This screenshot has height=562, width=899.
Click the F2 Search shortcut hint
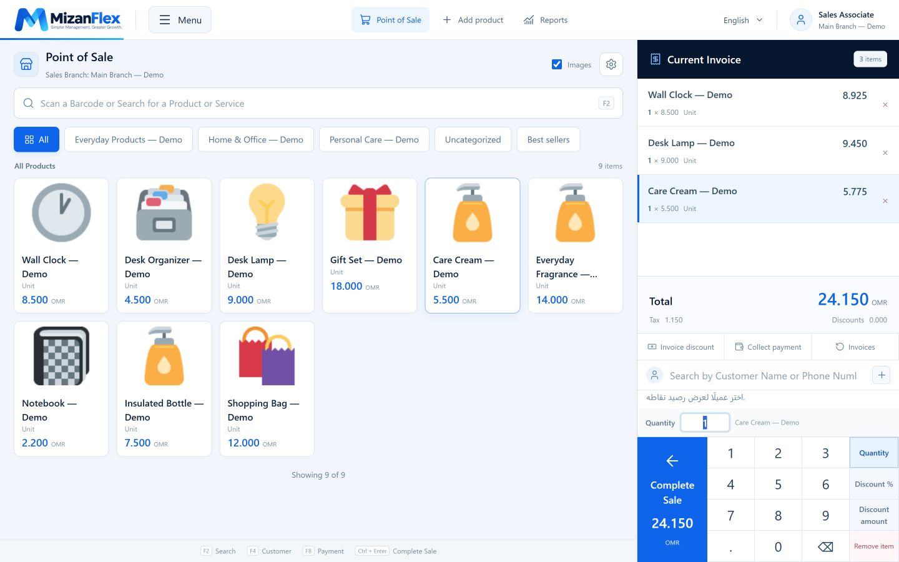(x=219, y=551)
